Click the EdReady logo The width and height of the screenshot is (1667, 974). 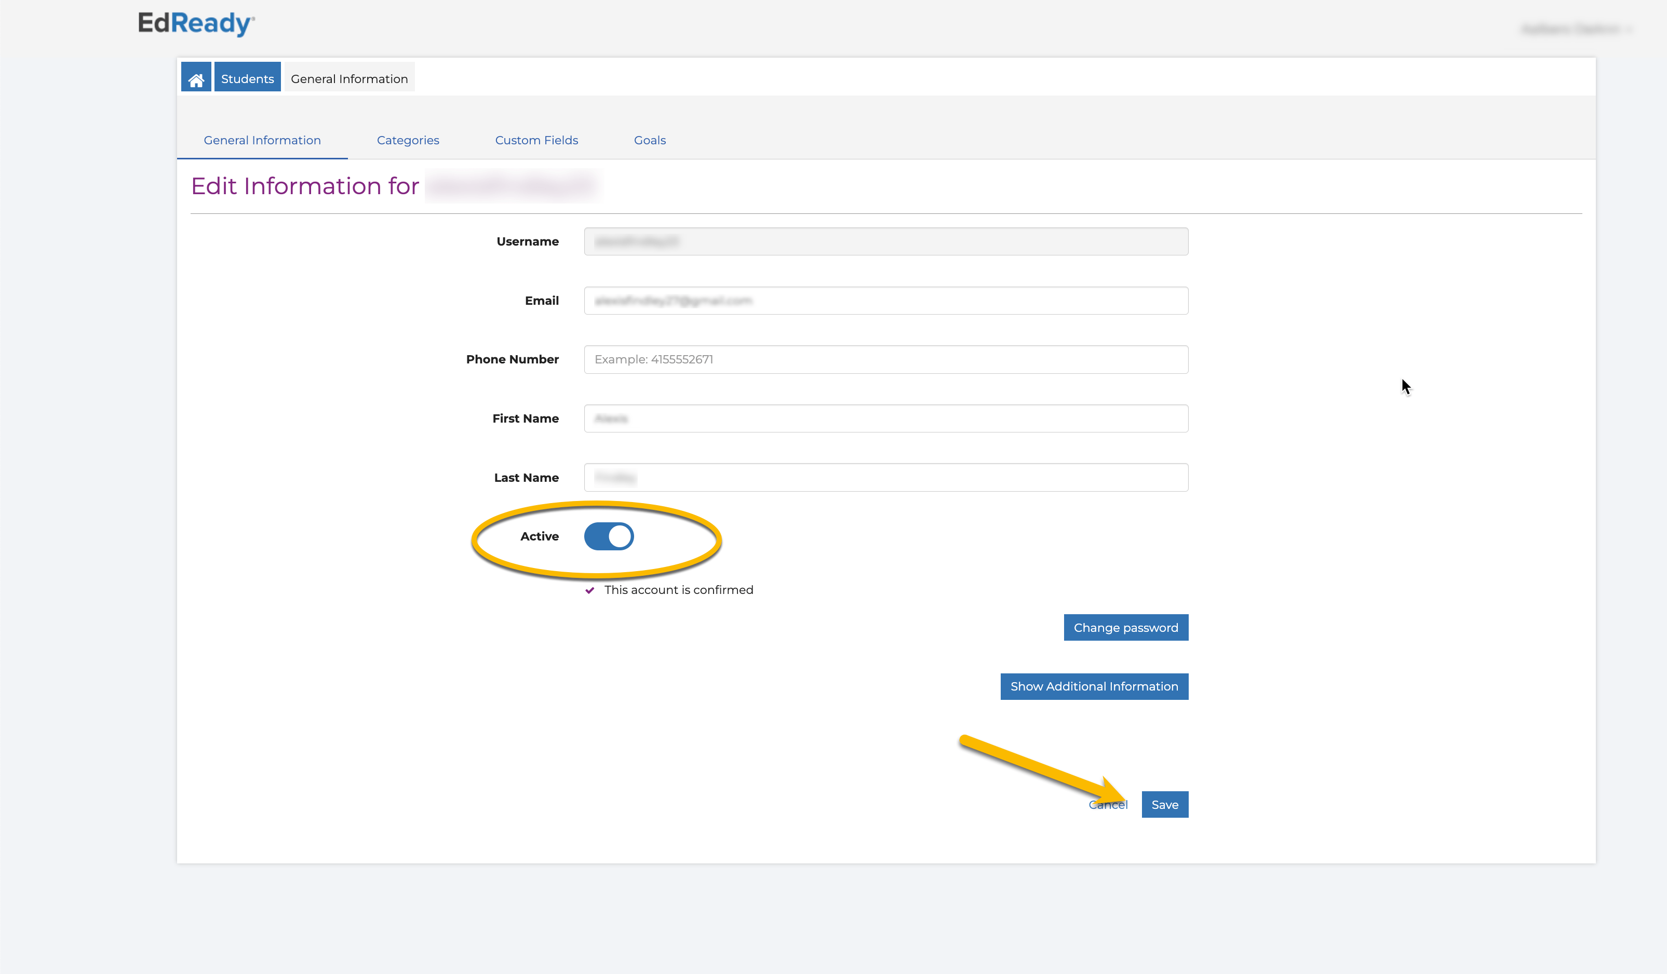click(196, 24)
